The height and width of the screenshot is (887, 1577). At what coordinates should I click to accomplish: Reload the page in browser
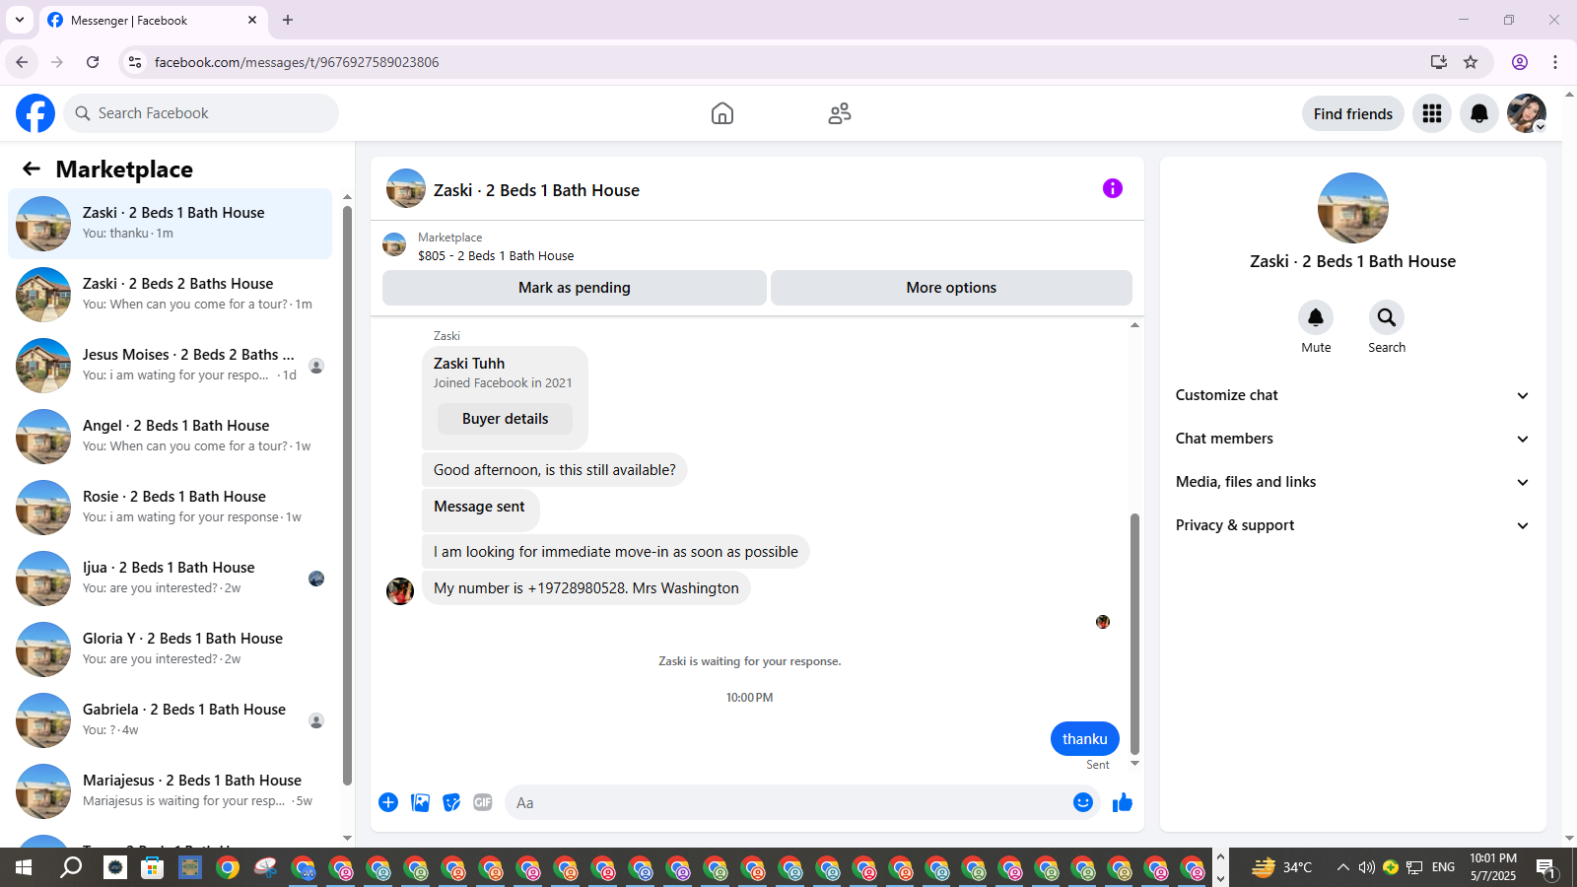coord(93,62)
